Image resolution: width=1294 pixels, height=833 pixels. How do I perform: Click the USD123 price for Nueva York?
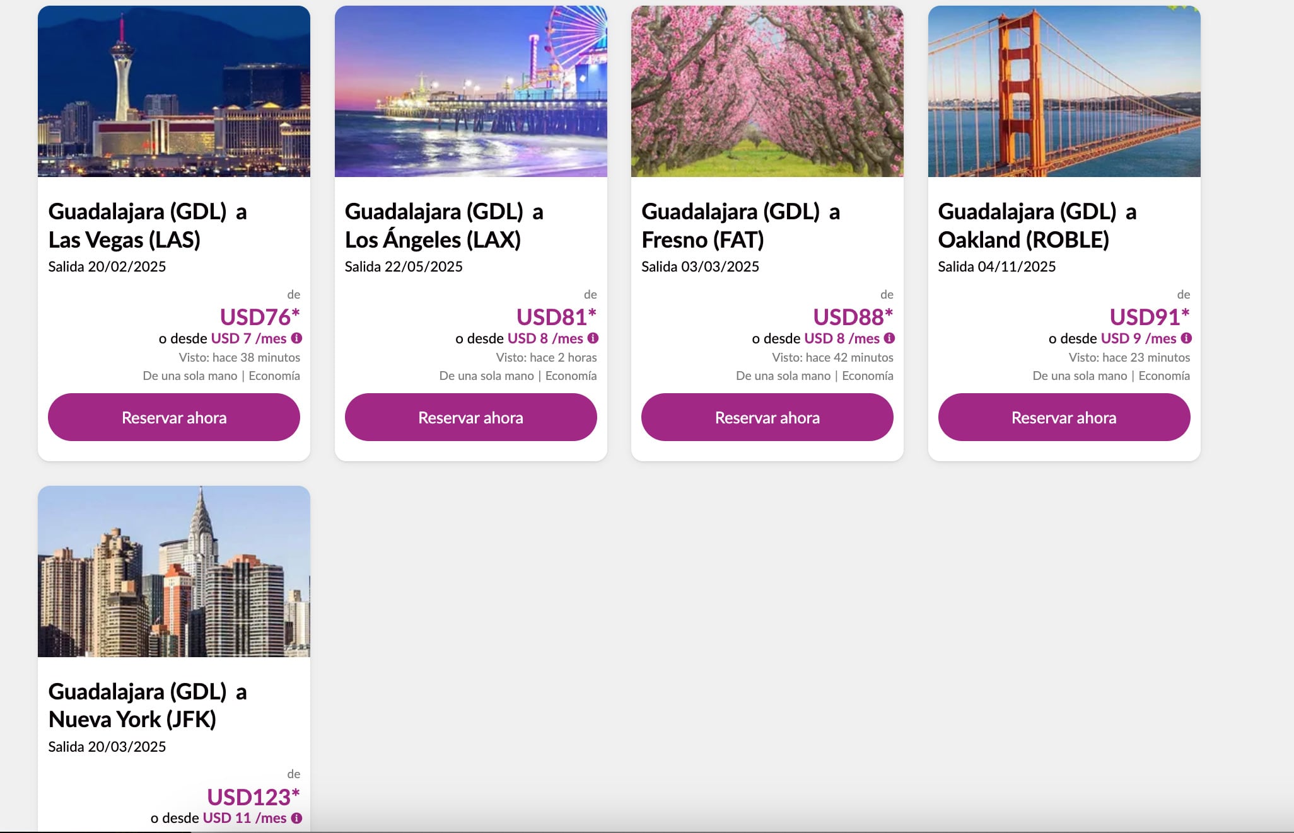point(253,797)
